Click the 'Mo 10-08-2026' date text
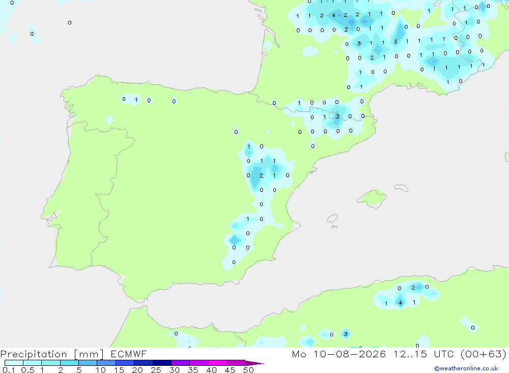509x373 pixels. point(339,354)
